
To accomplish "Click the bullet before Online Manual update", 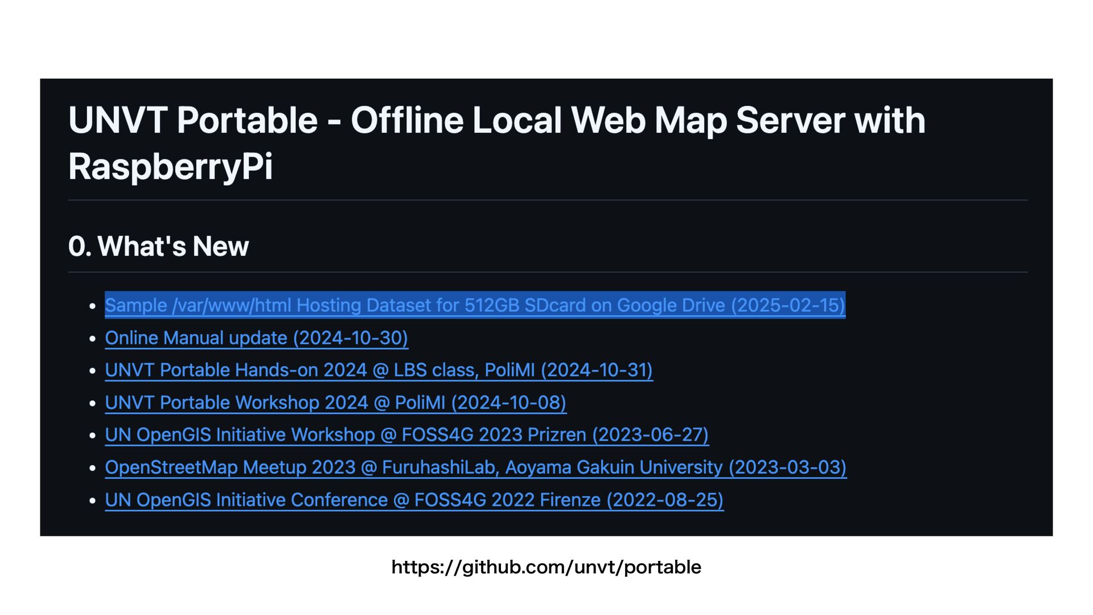I will point(93,339).
